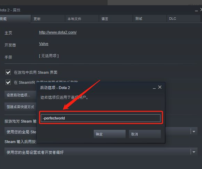Screen dimensions: 202x169
Task: Open the http://www.dota2.com/ homepage link
Action: (58, 32)
